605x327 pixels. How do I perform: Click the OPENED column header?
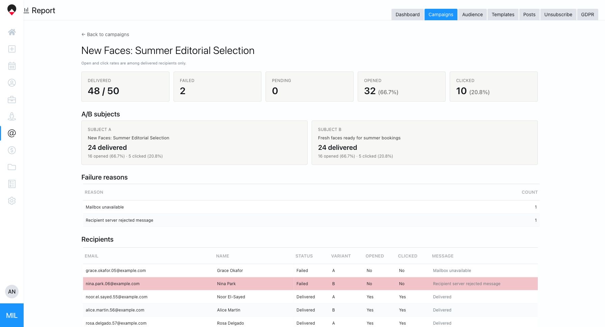pos(375,256)
